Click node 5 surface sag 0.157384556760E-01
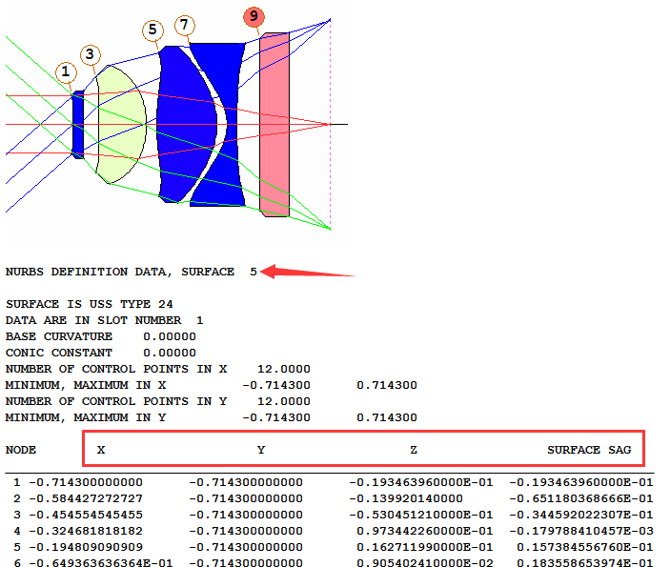The image size is (670, 567). (x=585, y=547)
